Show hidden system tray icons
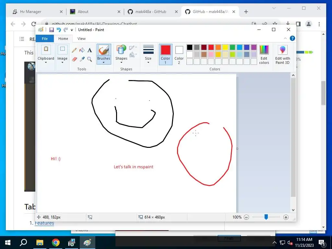Screen dimensions: 332x249 click(x=274, y=243)
